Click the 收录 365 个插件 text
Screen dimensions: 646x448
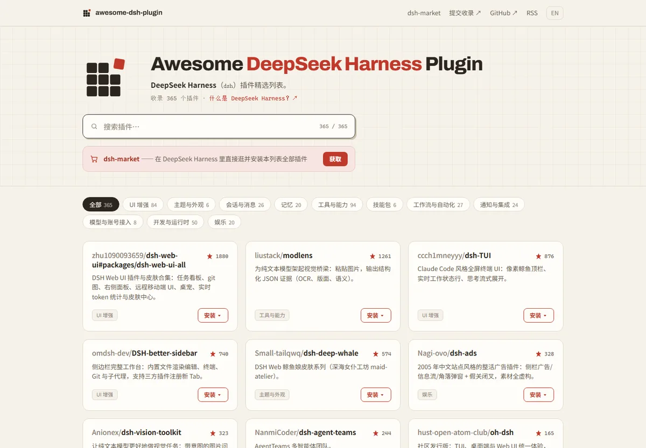point(175,98)
